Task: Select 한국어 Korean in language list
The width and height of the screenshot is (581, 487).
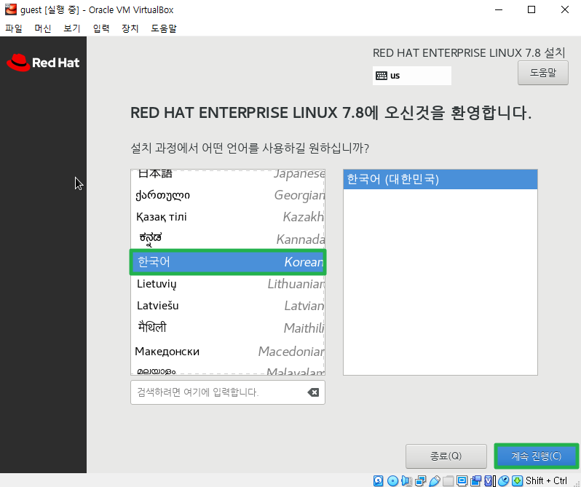Action: click(228, 262)
